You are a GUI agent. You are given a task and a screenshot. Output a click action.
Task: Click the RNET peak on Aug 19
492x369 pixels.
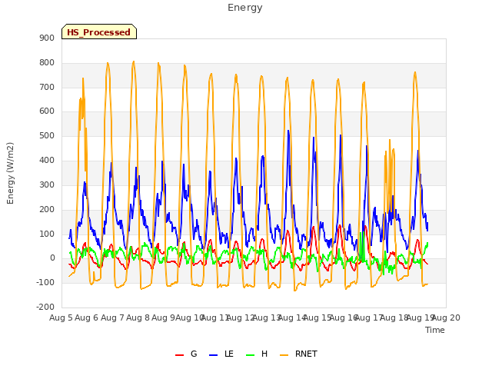tap(415, 72)
